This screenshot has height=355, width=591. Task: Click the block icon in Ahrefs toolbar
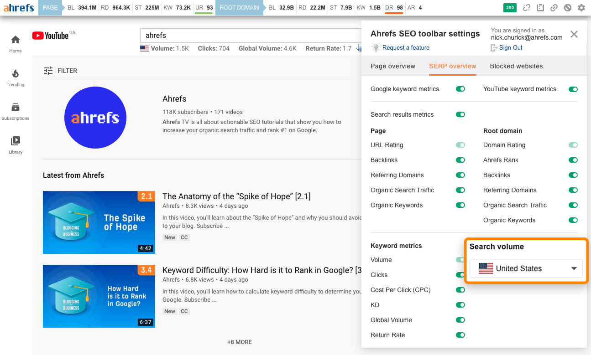click(x=567, y=8)
